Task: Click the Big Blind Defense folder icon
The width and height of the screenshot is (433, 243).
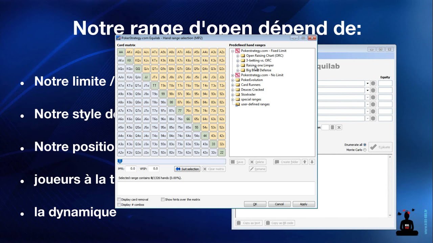Action: click(243, 70)
